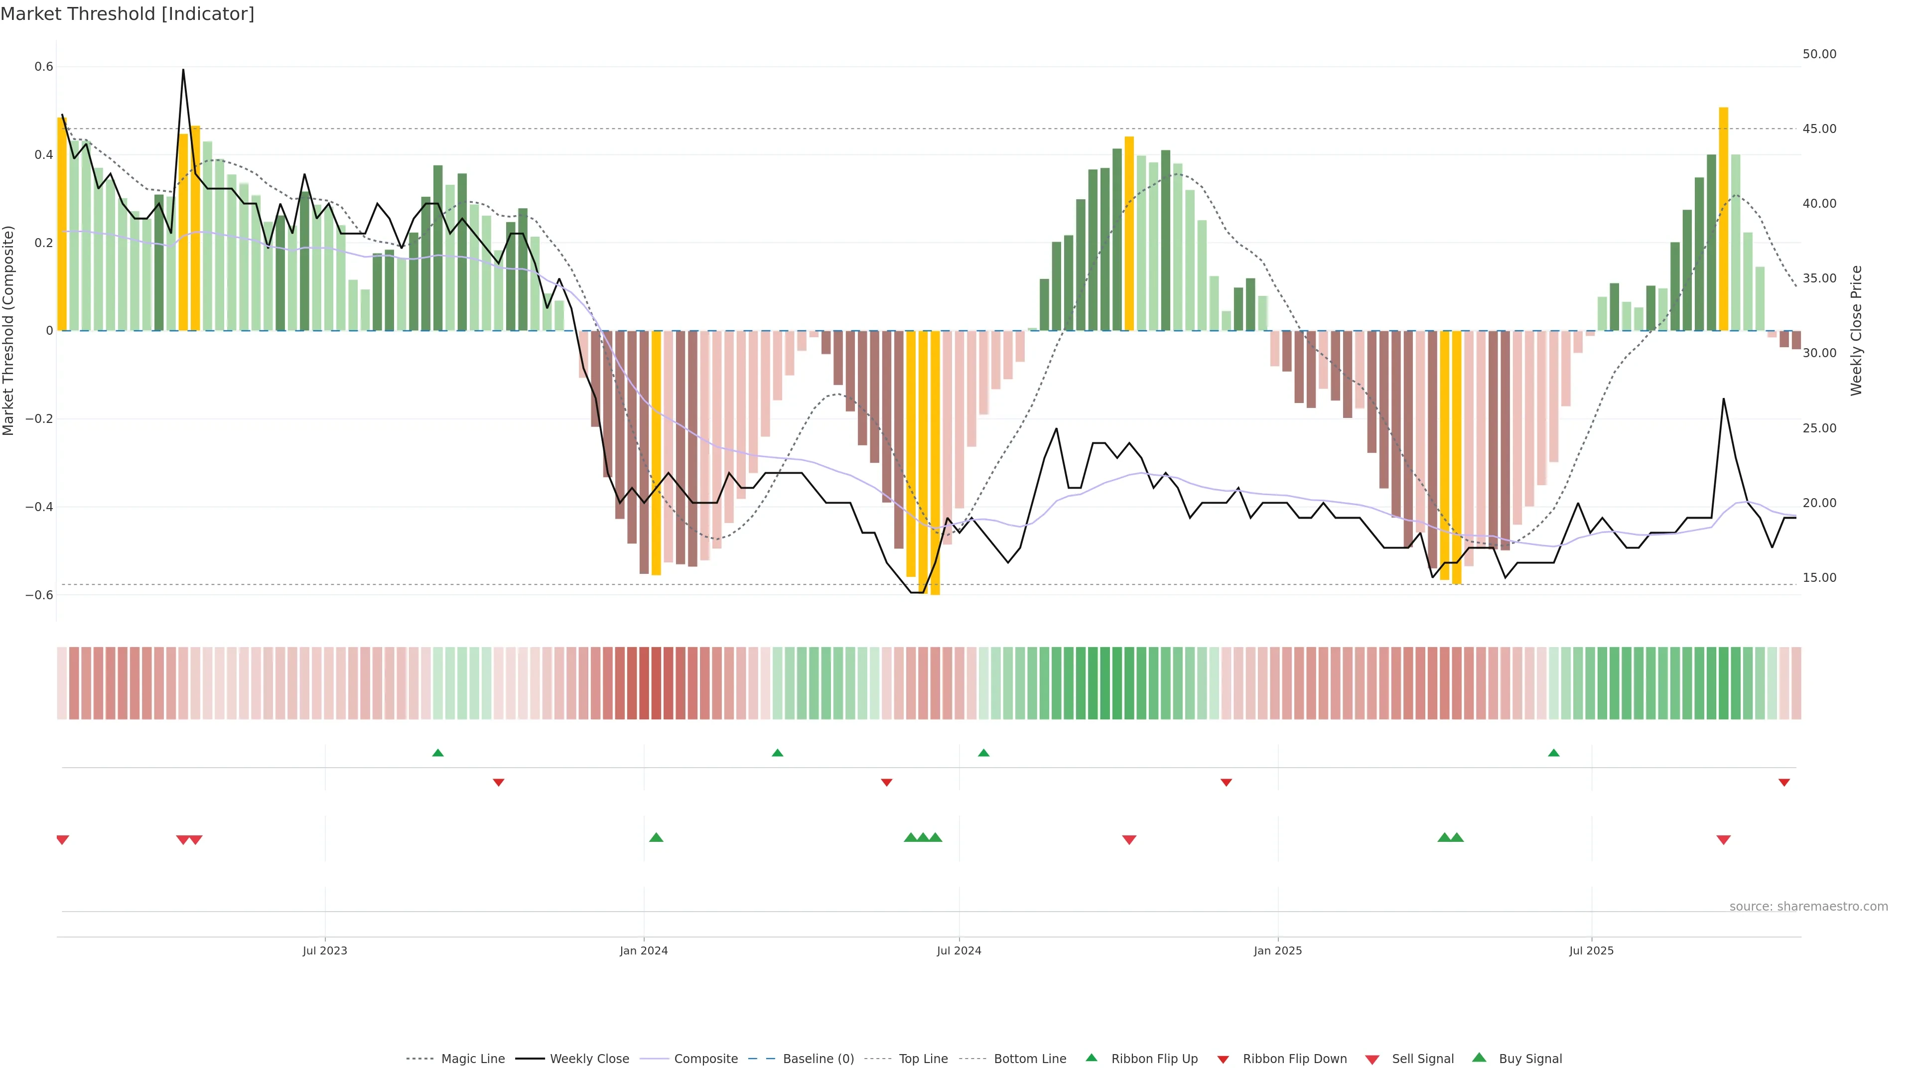
Task: Click the last Ribbon Flip Down marker at far right
Action: (x=1784, y=783)
